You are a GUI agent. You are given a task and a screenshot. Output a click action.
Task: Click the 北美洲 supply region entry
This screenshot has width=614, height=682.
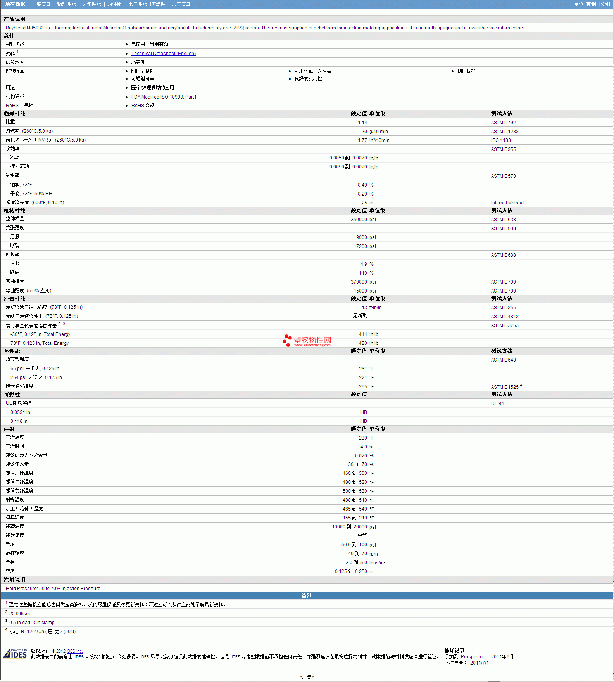138,62
